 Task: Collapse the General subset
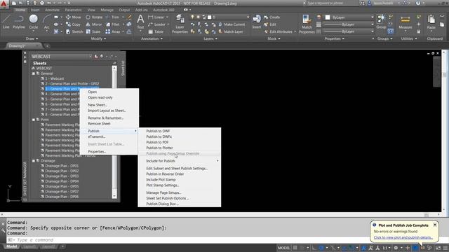pos(34,73)
